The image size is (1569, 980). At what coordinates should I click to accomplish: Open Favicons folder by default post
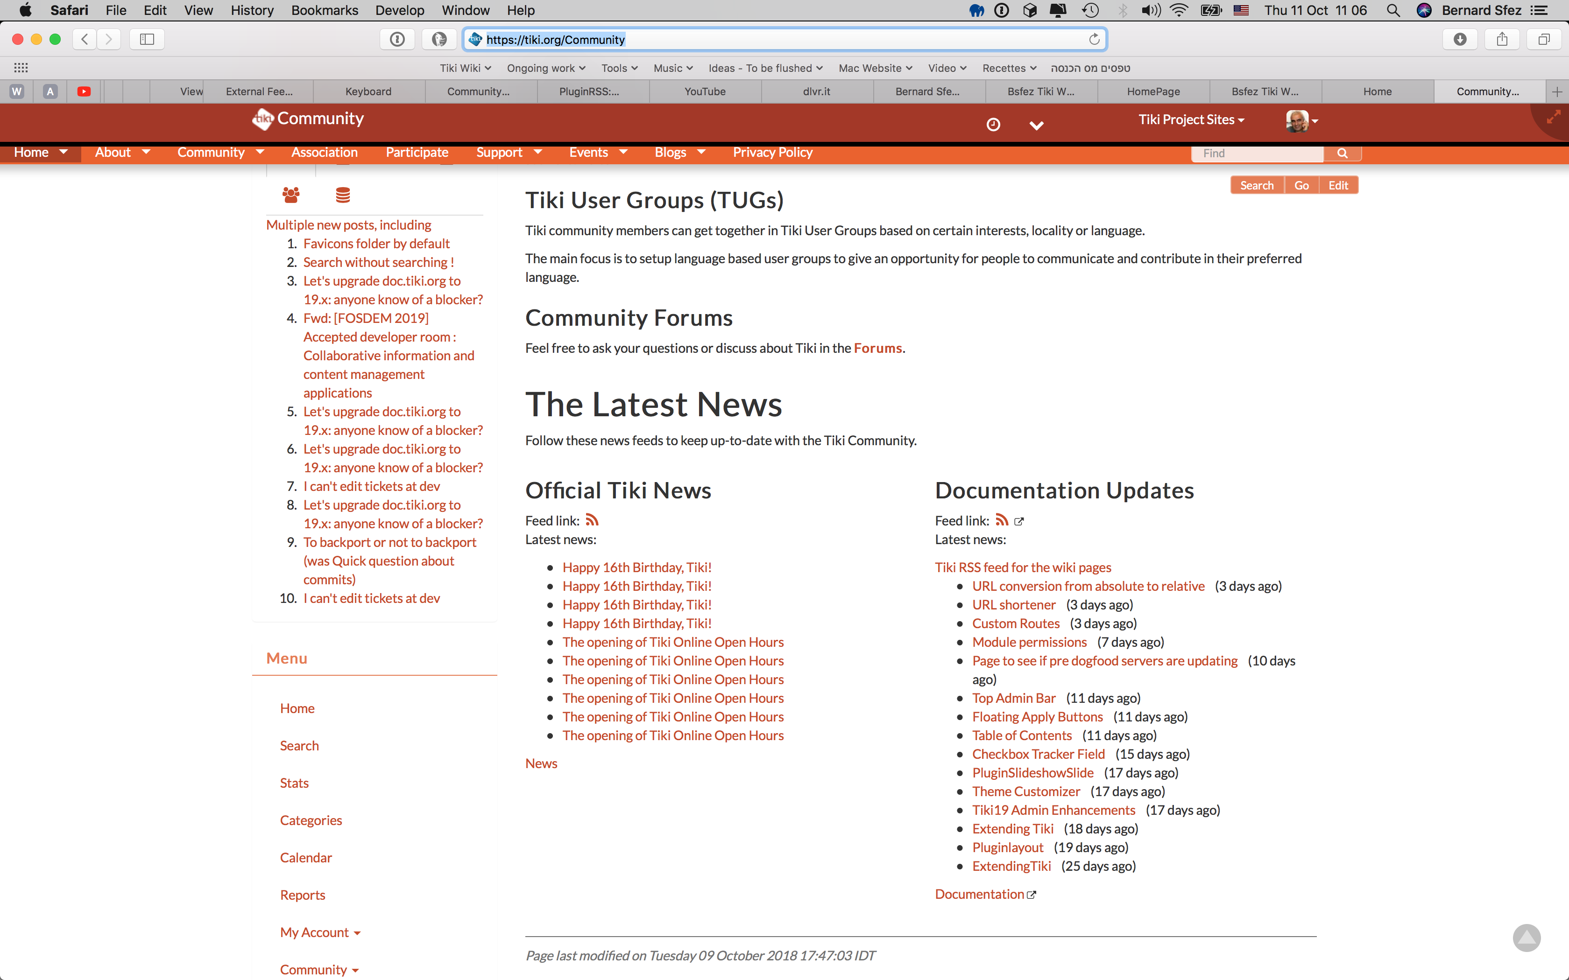[376, 243]
